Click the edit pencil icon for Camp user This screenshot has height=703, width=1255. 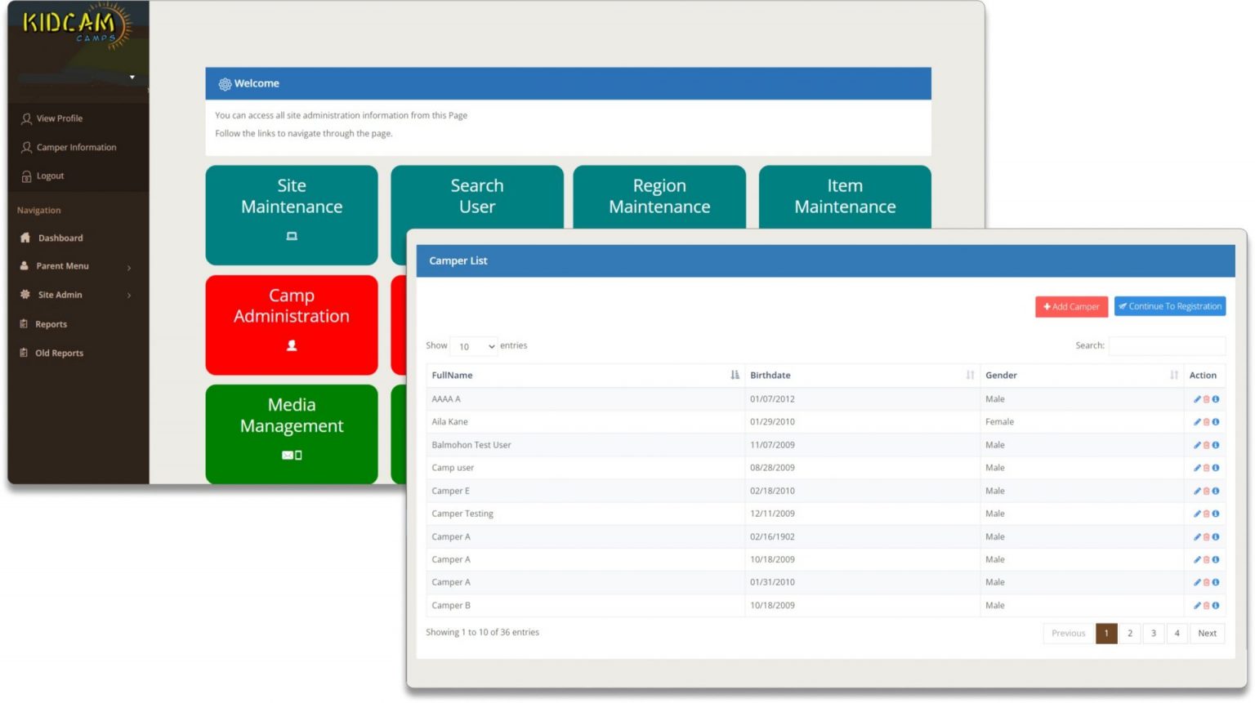pyautogui.click(x=1197, y=468)
